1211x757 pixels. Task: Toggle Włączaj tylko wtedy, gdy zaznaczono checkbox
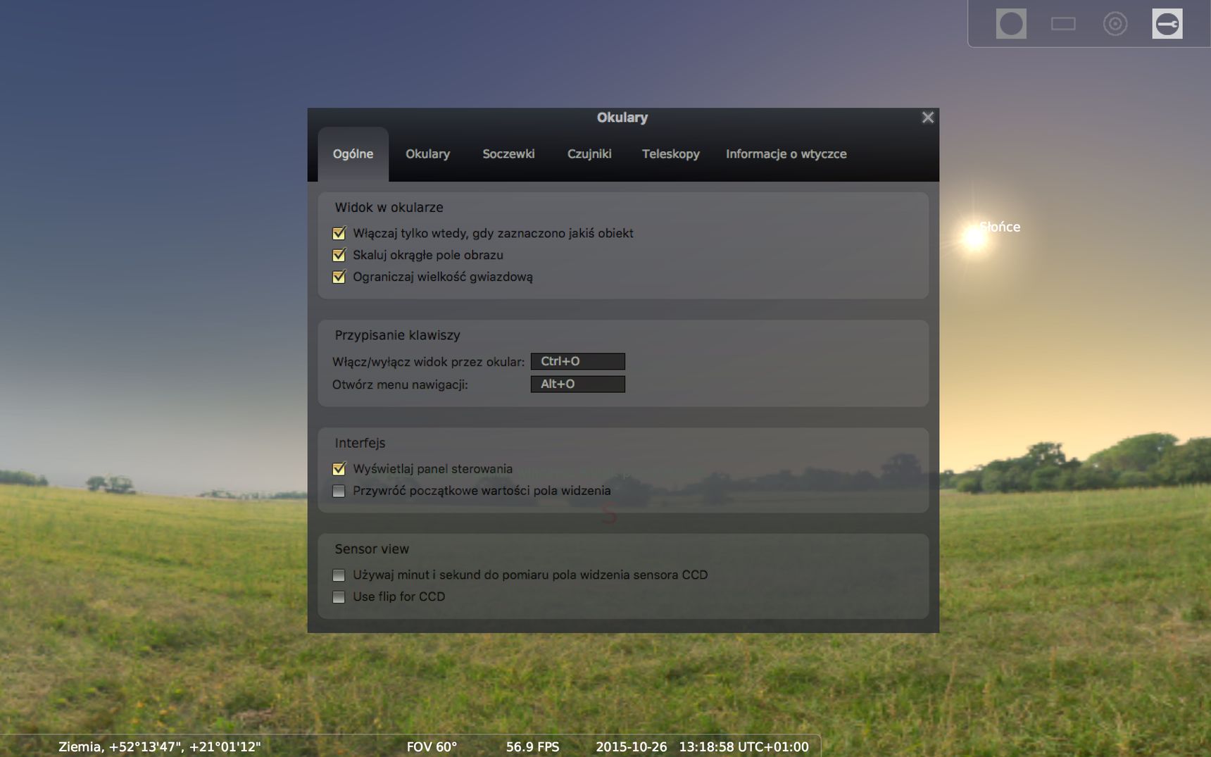pyautogui.click(x=339, y=233)
